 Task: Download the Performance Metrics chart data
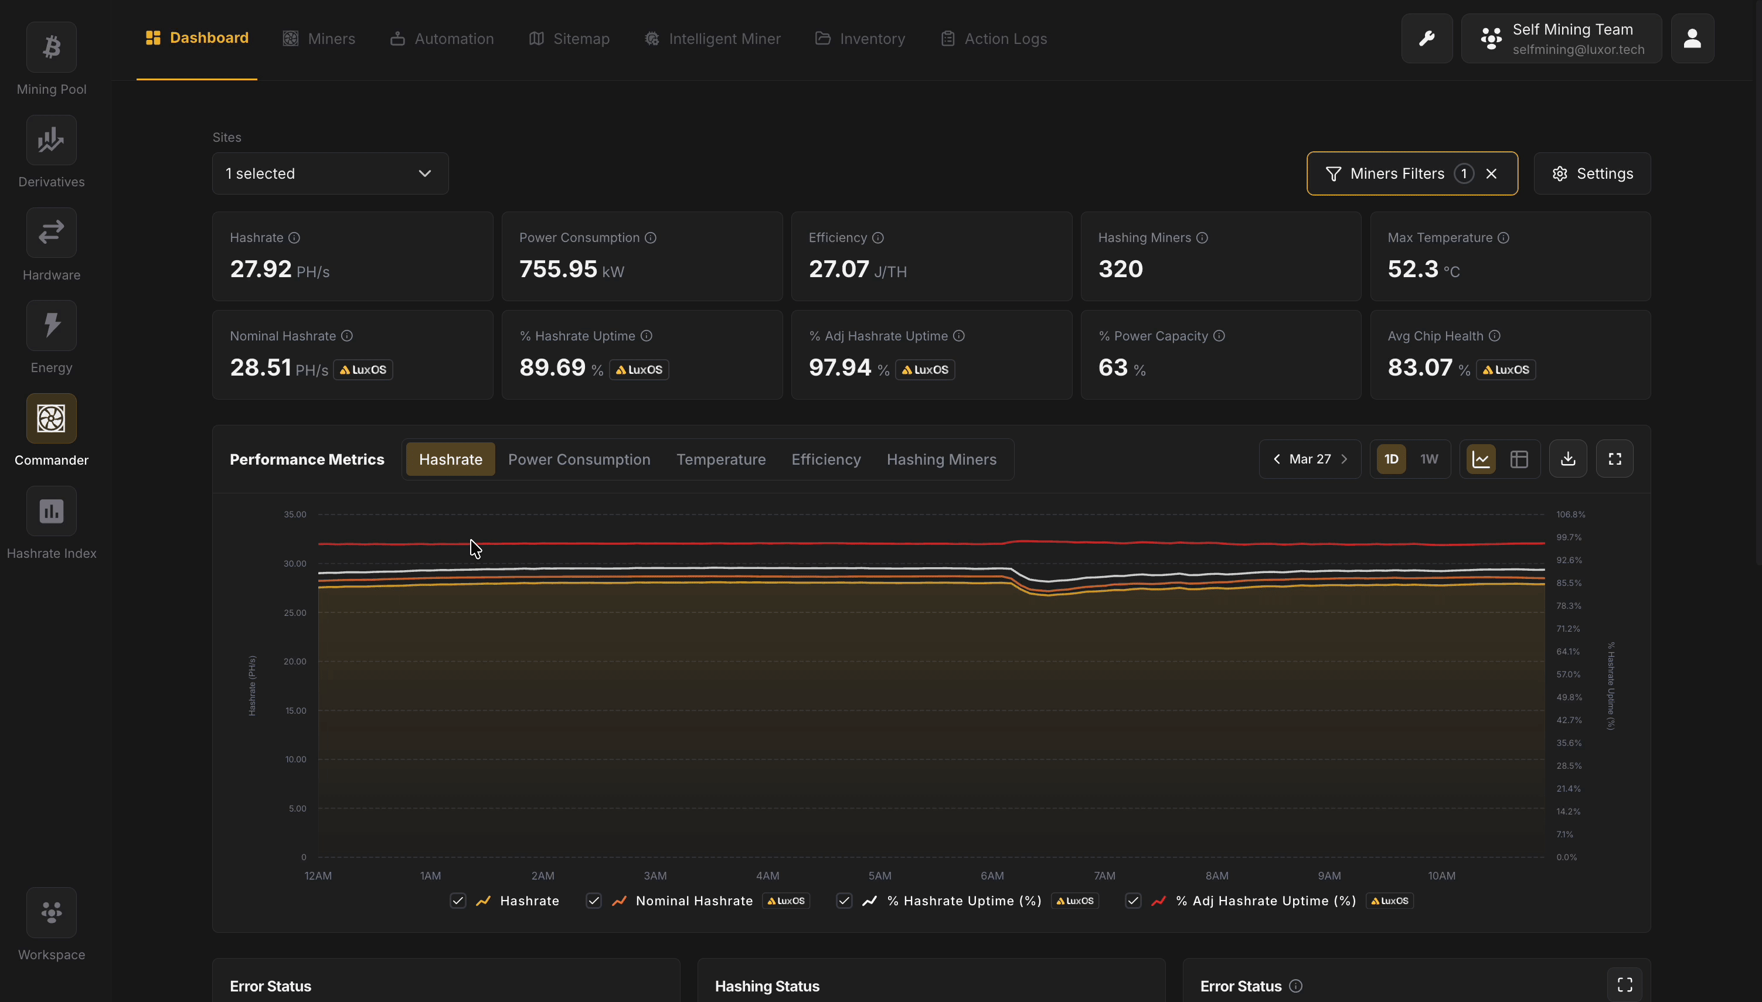[1567, 458]
